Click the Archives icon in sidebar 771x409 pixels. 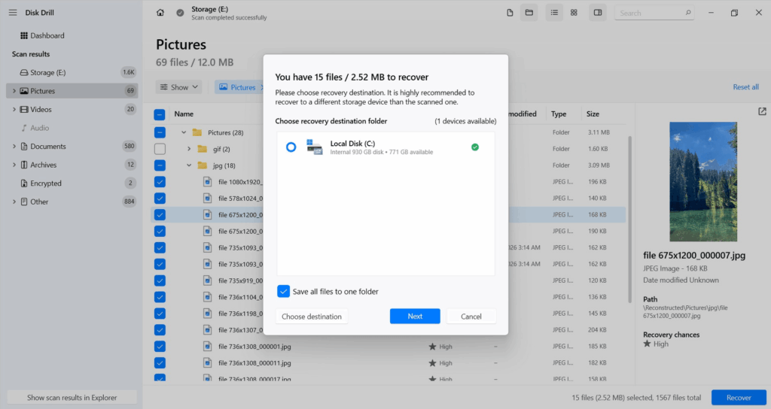point(23,165)
